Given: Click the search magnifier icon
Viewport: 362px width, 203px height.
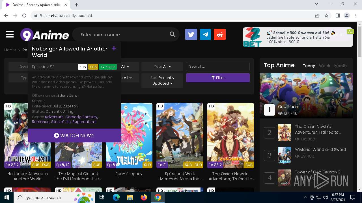Looking at the screenshot, I should click(x=172, y=34).
